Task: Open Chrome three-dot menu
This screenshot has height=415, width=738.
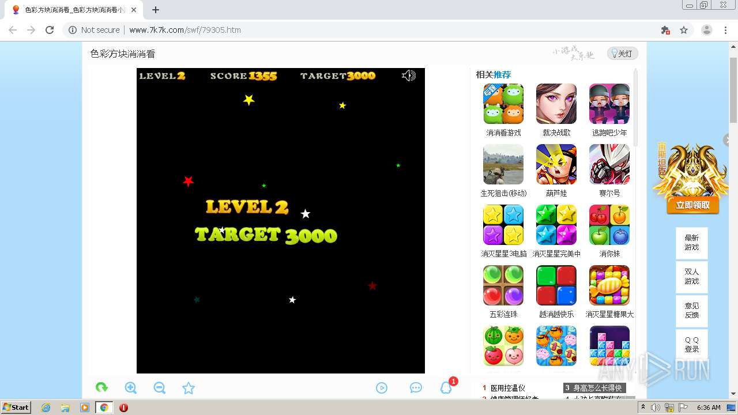Action: (x=726, y=30)
